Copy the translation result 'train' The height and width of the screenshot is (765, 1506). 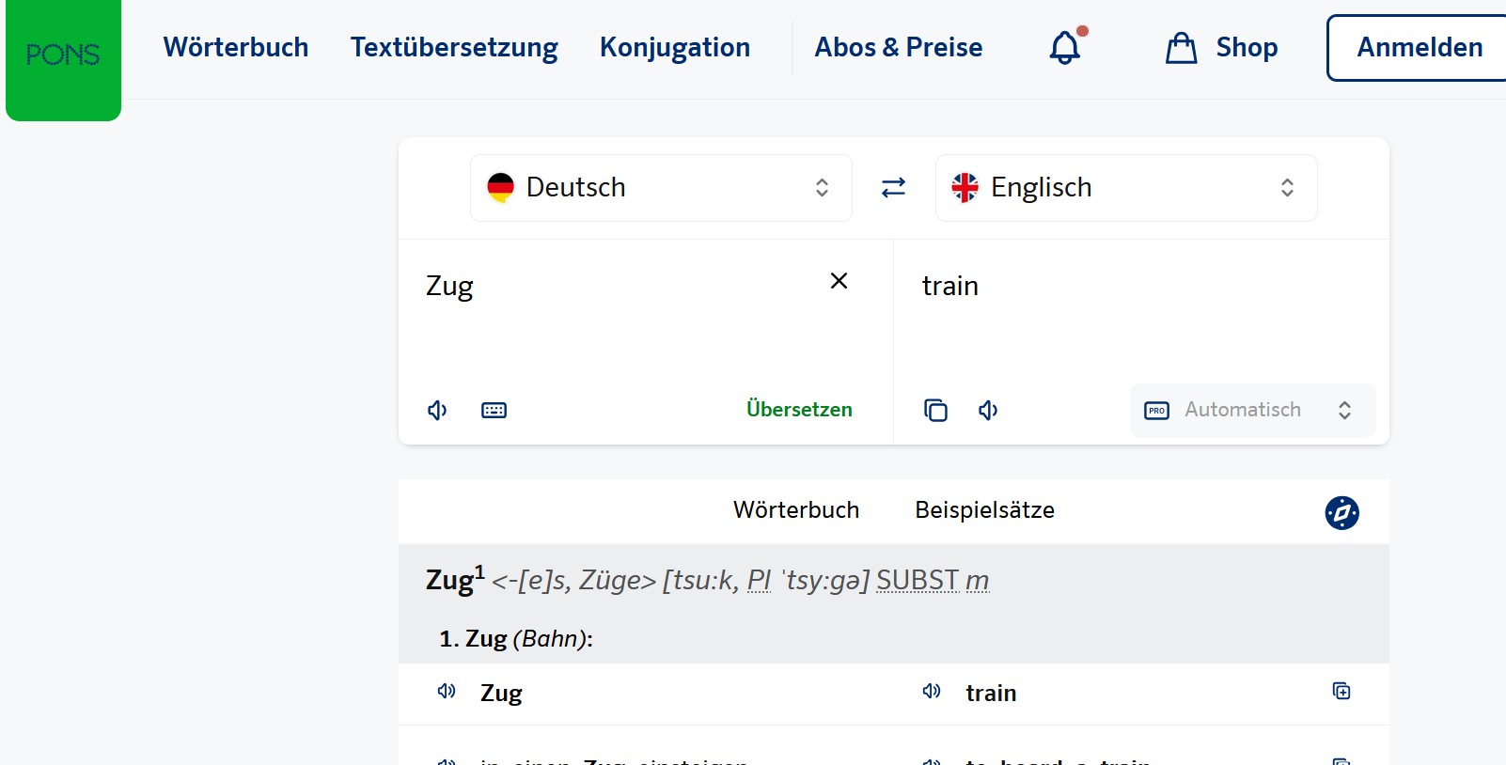[935, 410]
